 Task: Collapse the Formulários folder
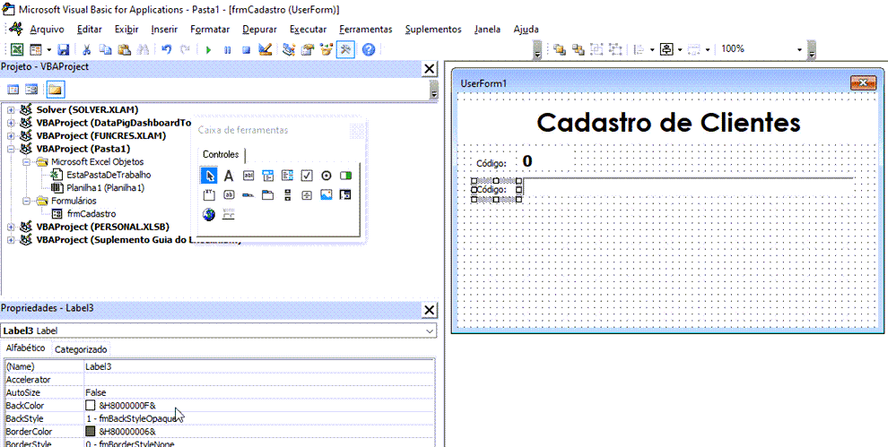[x=27, y=201]
